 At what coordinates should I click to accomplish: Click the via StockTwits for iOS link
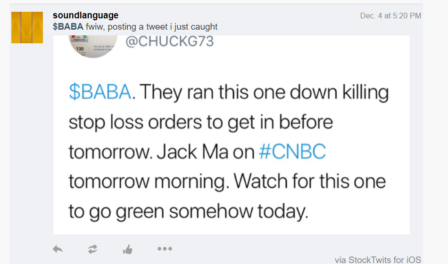(x=378, y=260)
